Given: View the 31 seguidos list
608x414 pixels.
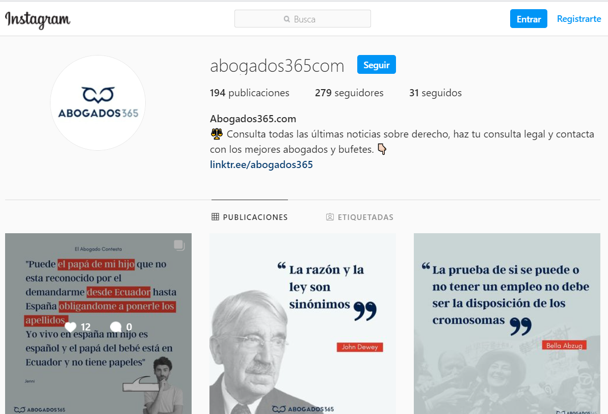Looking at the screenshot, I should pos(435,93).
